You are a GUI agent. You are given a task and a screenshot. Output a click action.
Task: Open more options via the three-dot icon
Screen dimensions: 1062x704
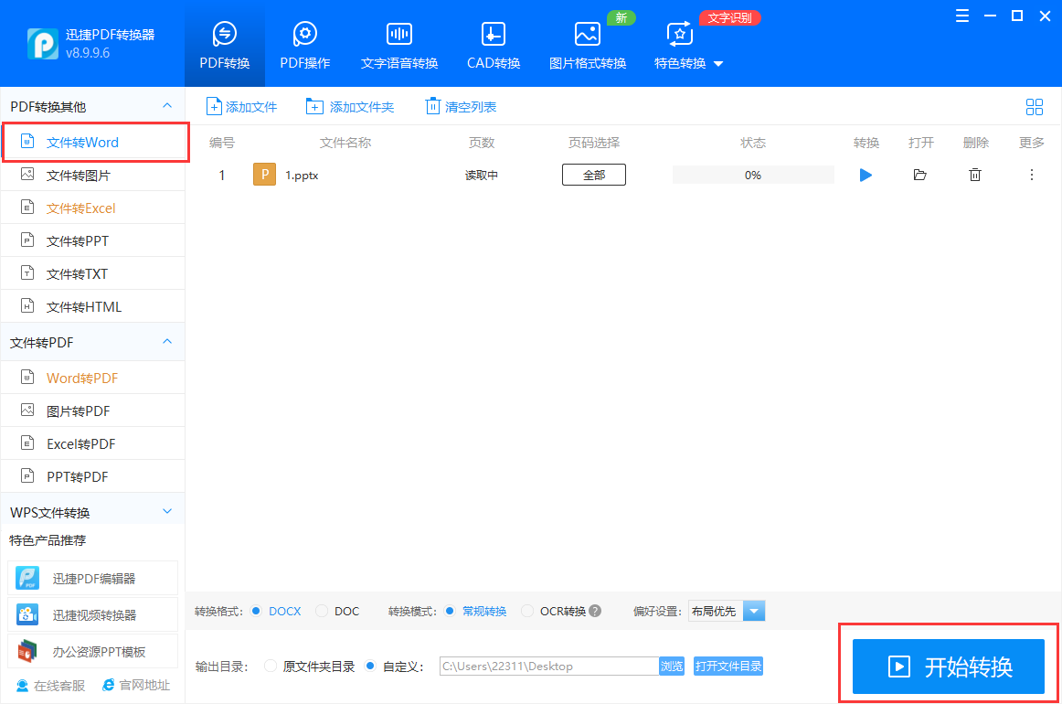1031,175
